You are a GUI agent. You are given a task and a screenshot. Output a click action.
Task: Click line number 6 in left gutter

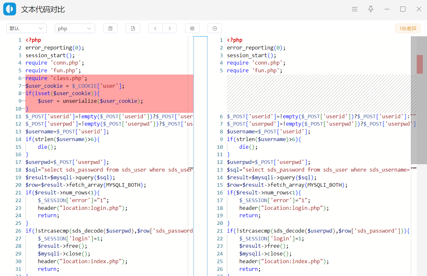tap(19, 78)
